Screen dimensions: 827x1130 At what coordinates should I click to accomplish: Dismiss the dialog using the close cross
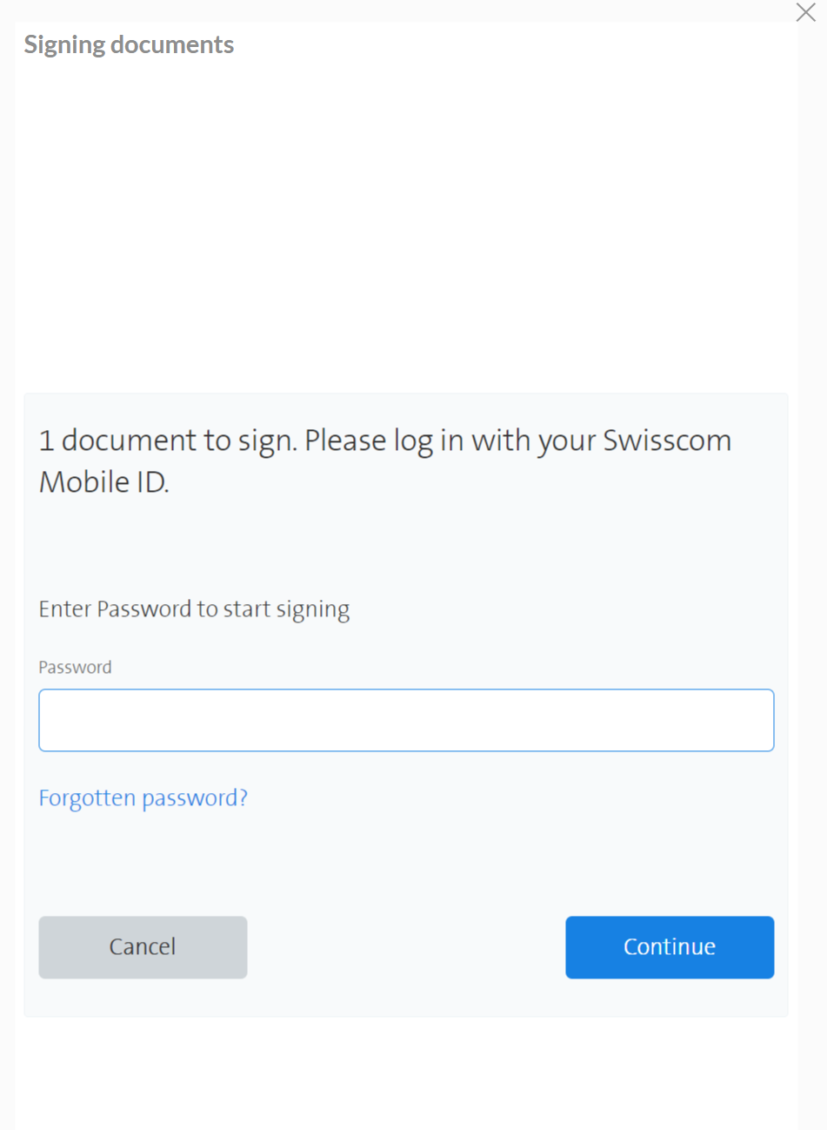click(x=806, y=13)
